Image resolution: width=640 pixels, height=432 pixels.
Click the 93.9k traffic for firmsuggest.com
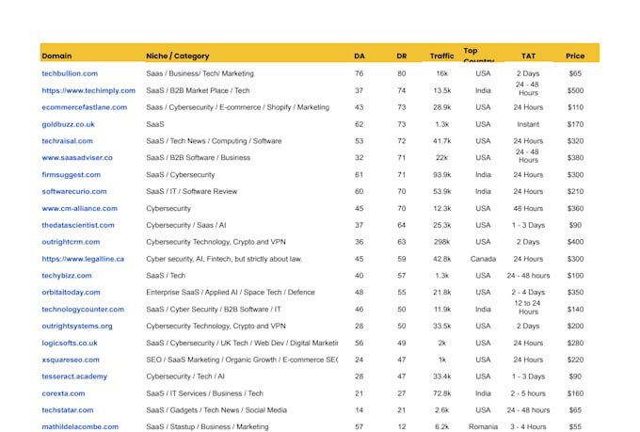point(442,175)
